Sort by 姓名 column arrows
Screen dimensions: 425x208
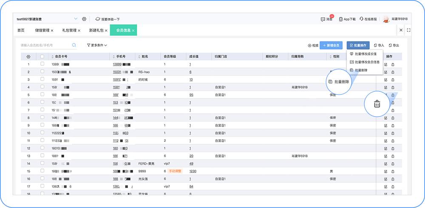[x=139, y=56]
